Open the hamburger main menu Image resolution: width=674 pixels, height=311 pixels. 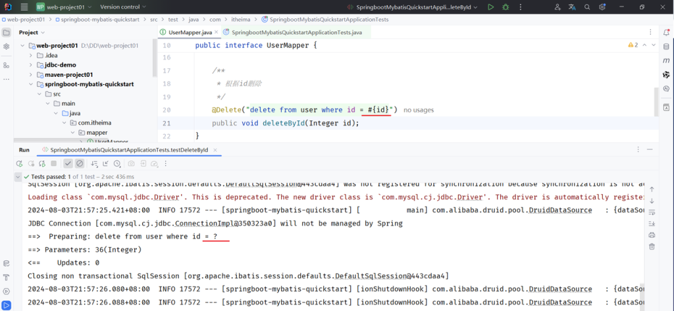[x=24, y=7]
